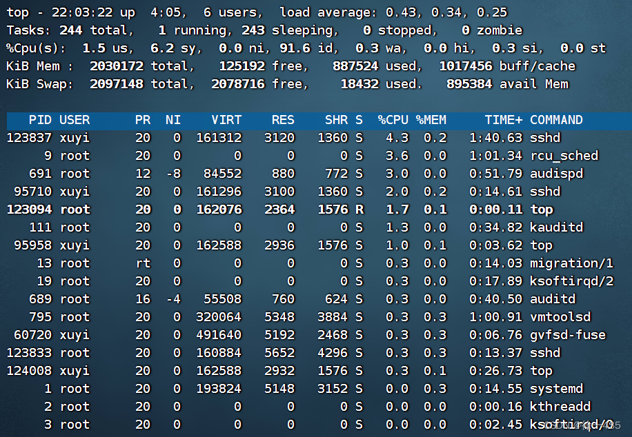The height and width of the screenshot is (437, 632).
Task: Click the RES column header
Action: [283, 120]
